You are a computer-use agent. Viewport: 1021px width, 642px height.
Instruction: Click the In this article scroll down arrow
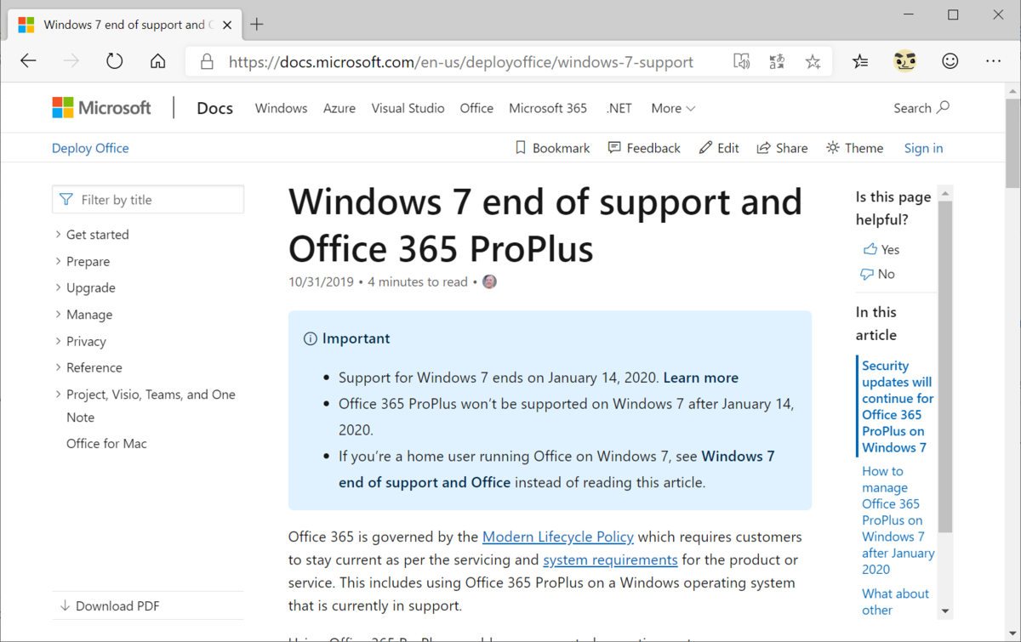click(x=945, y=611)
